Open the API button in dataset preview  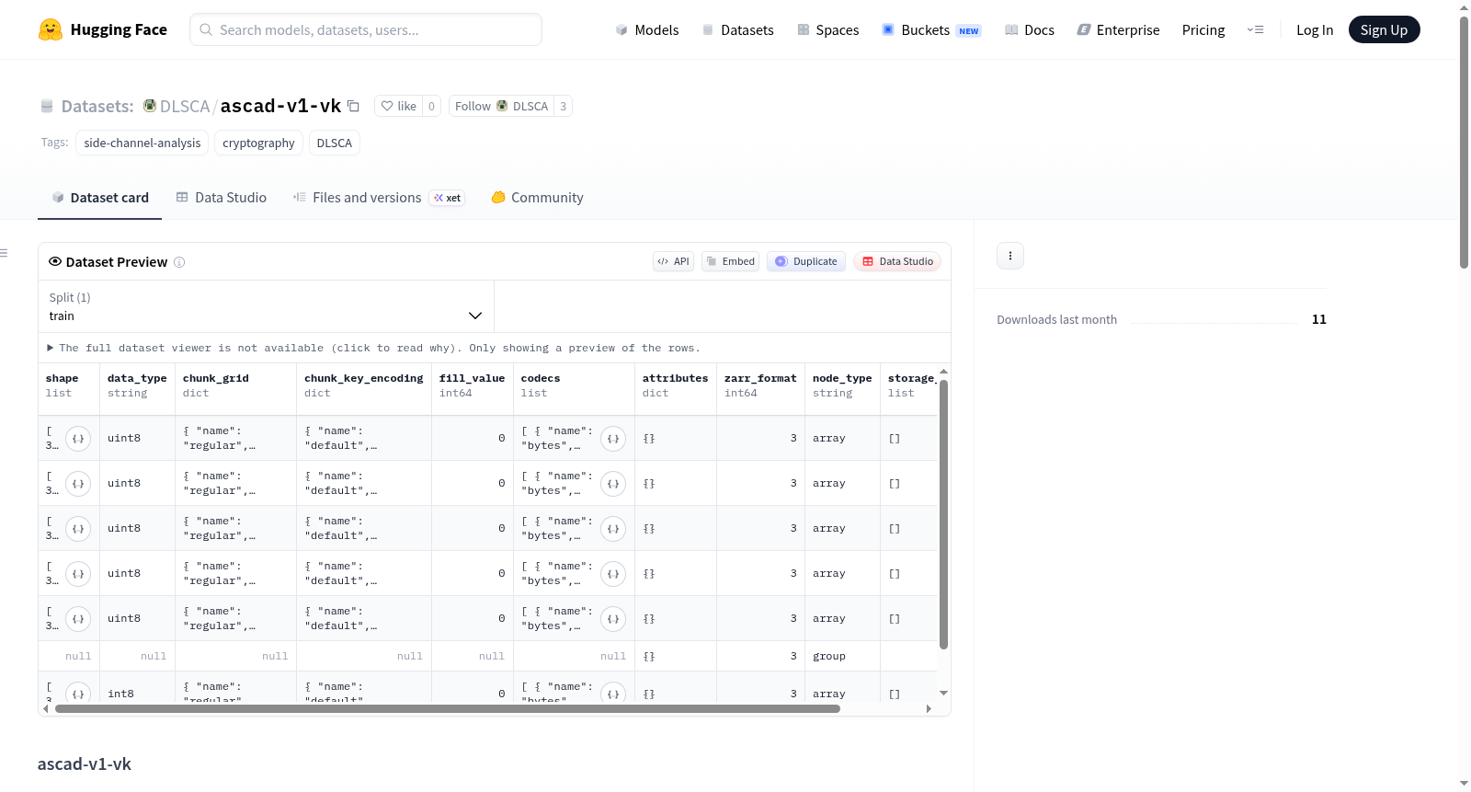(x=673, y=261)
